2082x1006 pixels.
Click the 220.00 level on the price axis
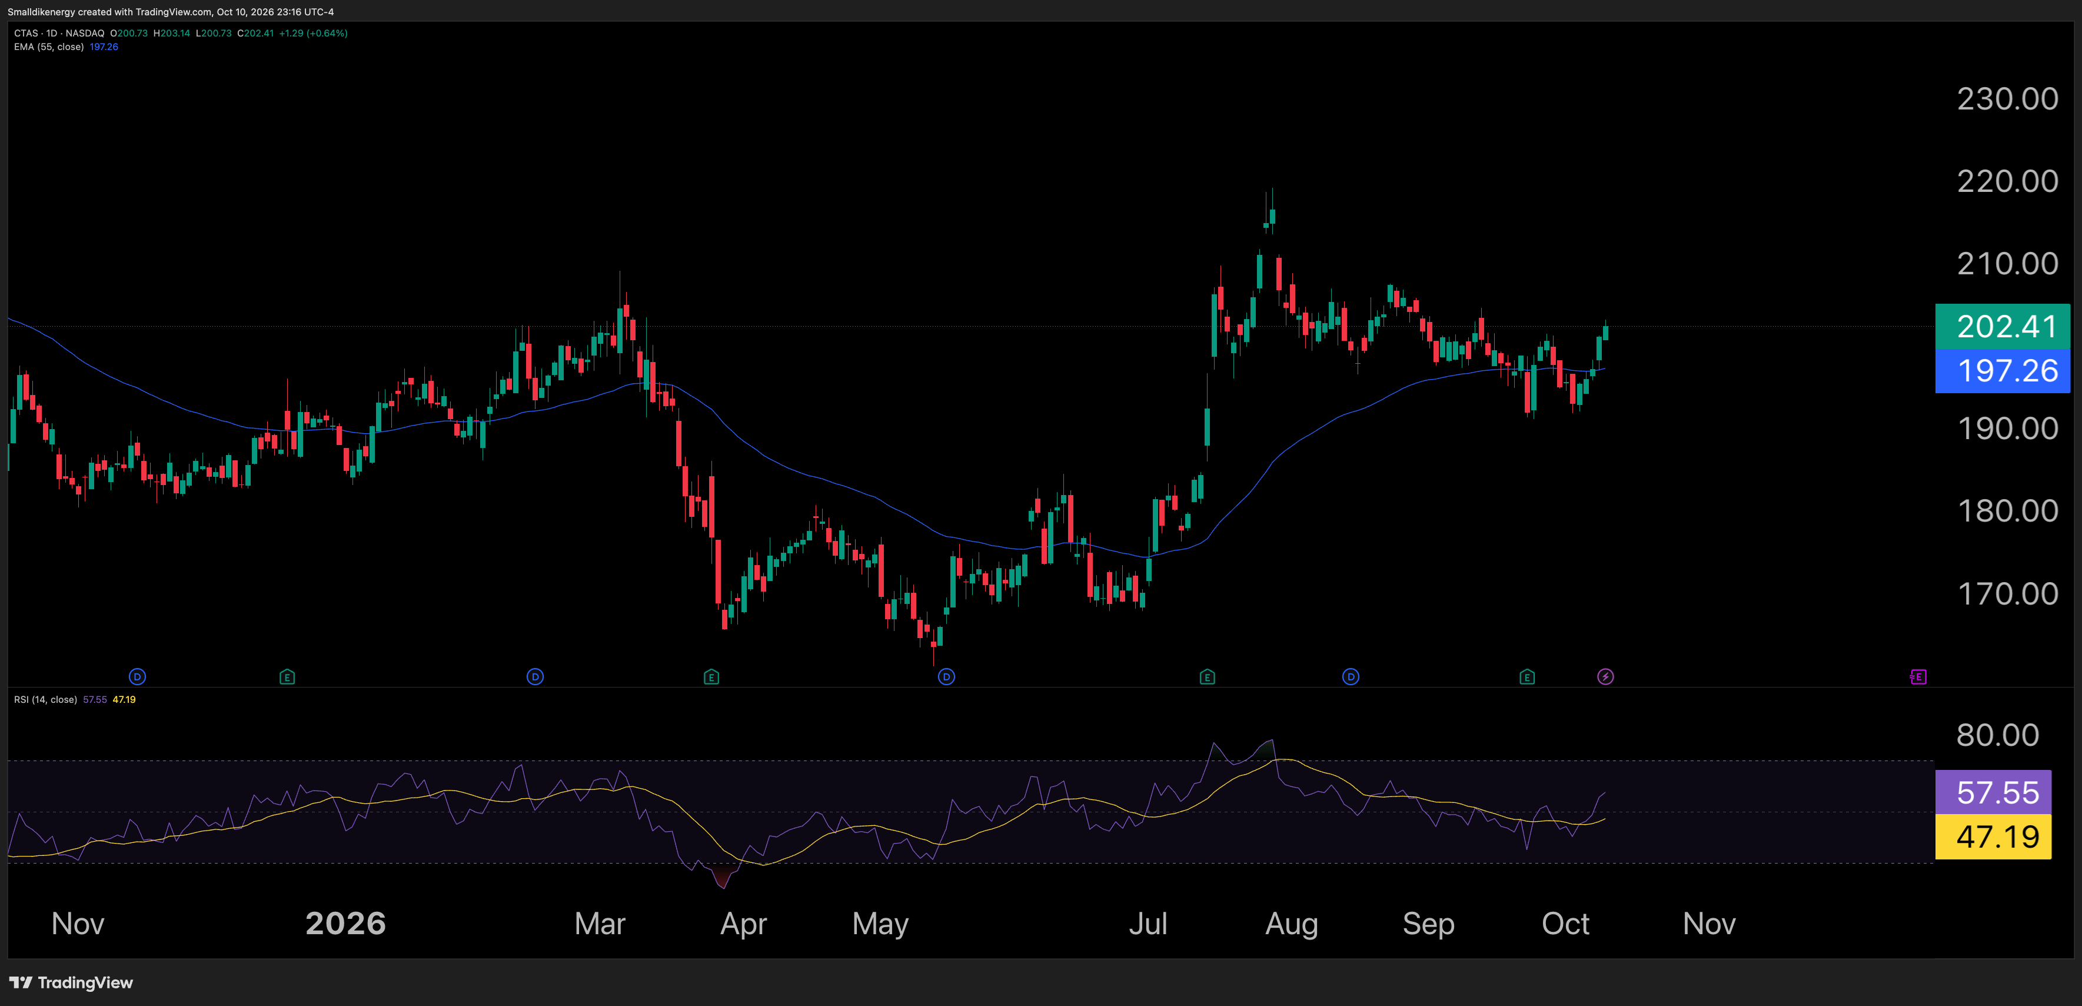coord(2008,181)
